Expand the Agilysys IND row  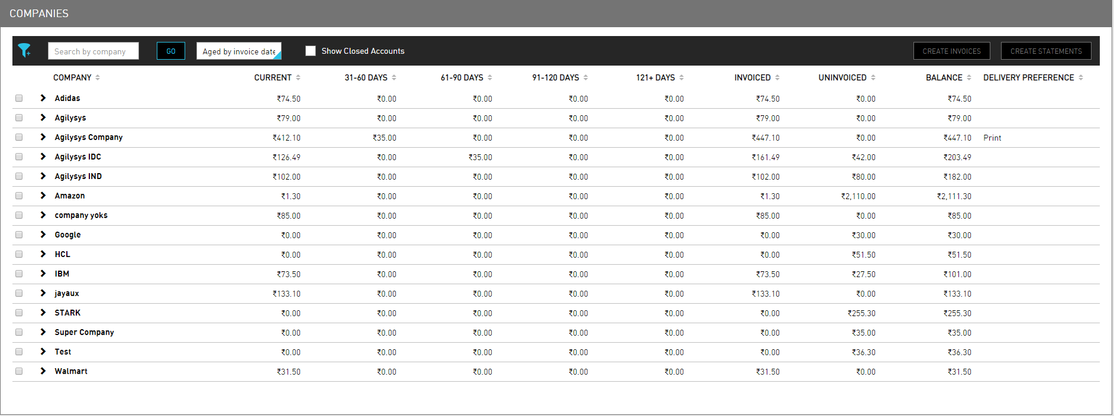[x=43, y=176]
